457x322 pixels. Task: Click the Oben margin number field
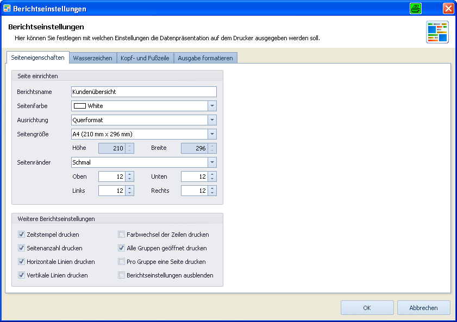pos(112,176)
